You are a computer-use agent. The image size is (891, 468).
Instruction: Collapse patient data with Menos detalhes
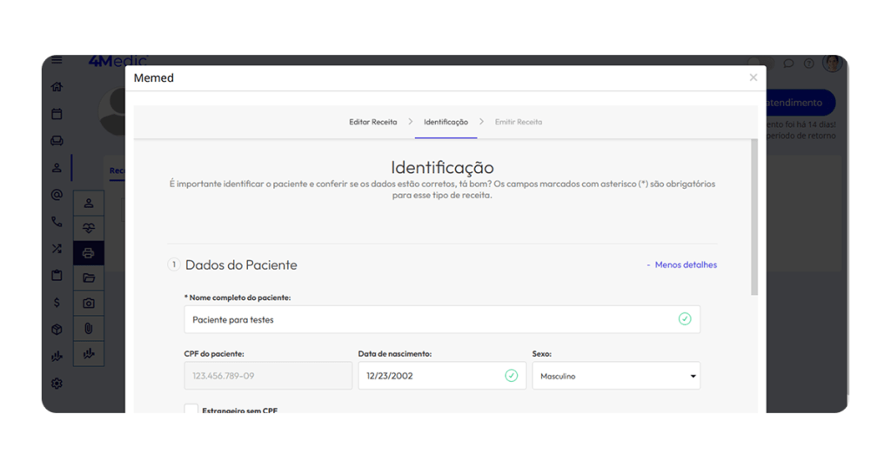682,264
